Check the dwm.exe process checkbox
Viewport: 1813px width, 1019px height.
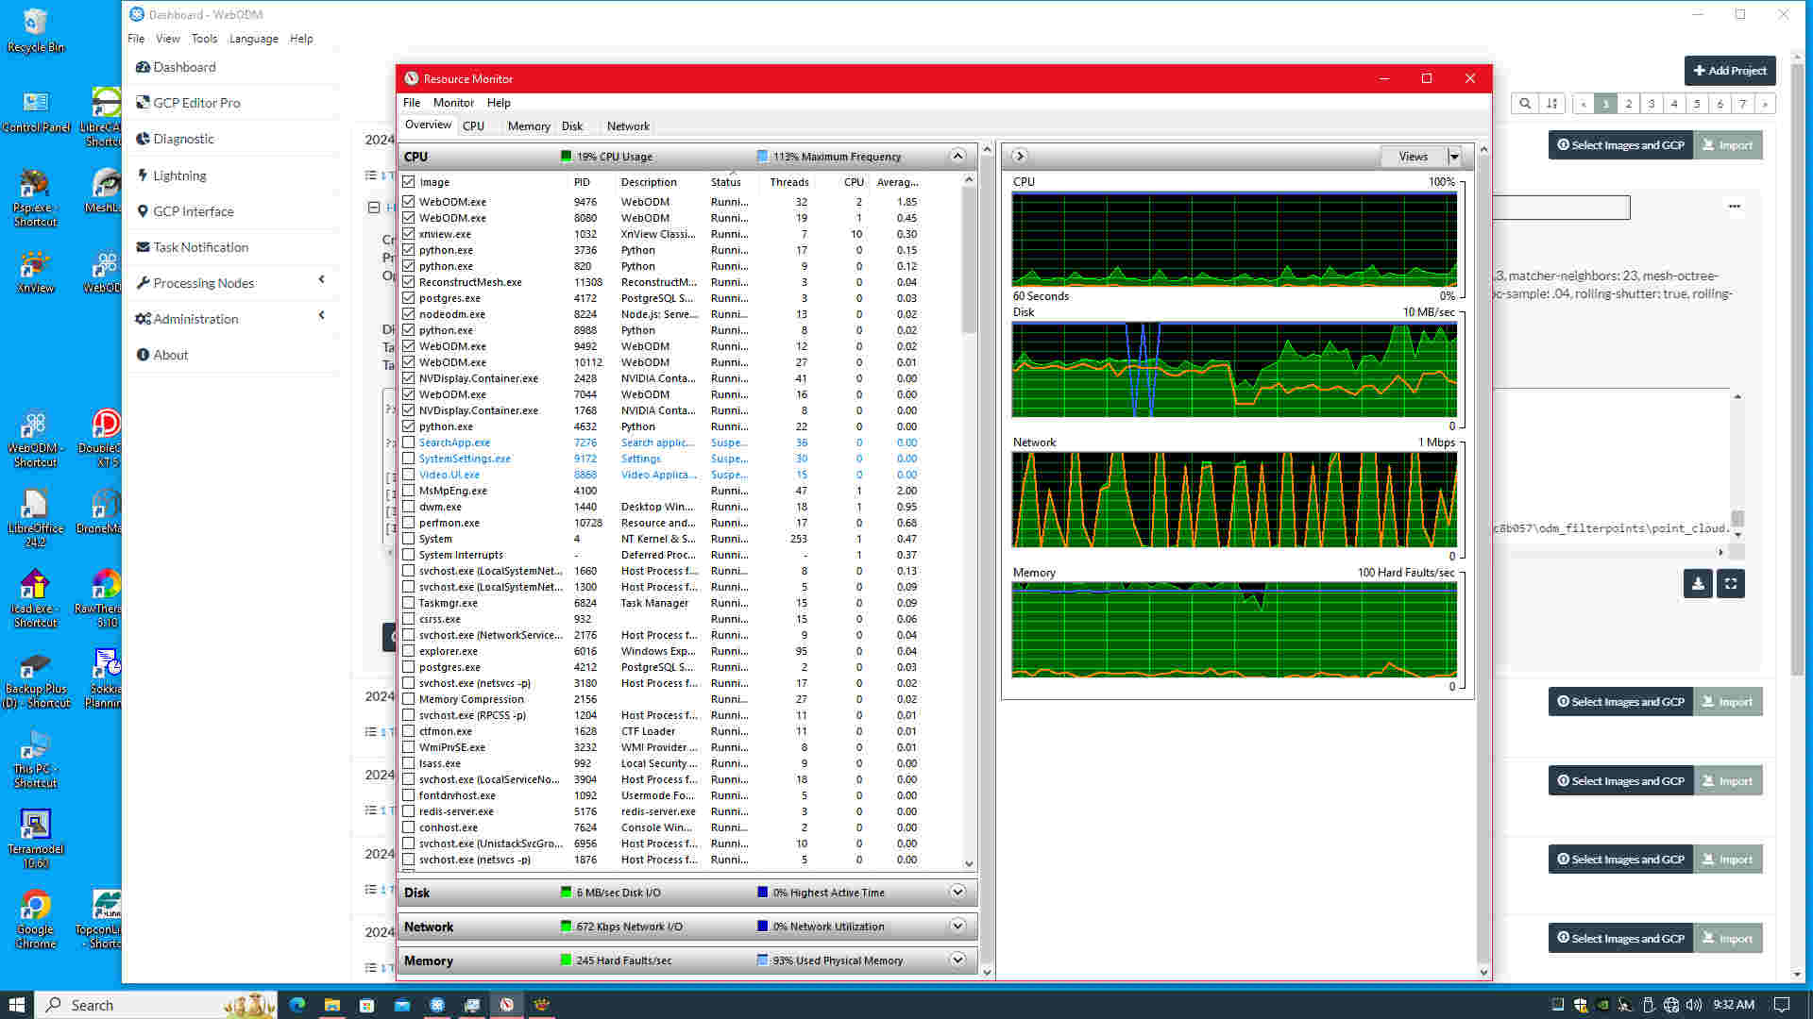tap(409, 507)
